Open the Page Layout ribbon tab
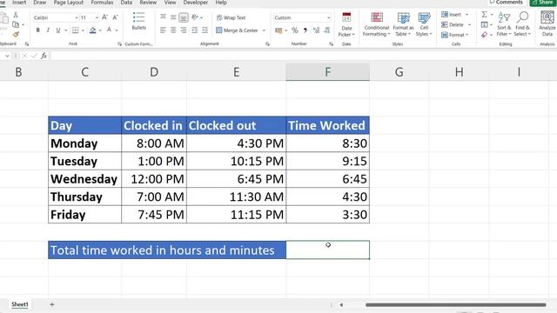Image resolution: width=557 pixels, height=313 pixels. (x=68, y=3)
